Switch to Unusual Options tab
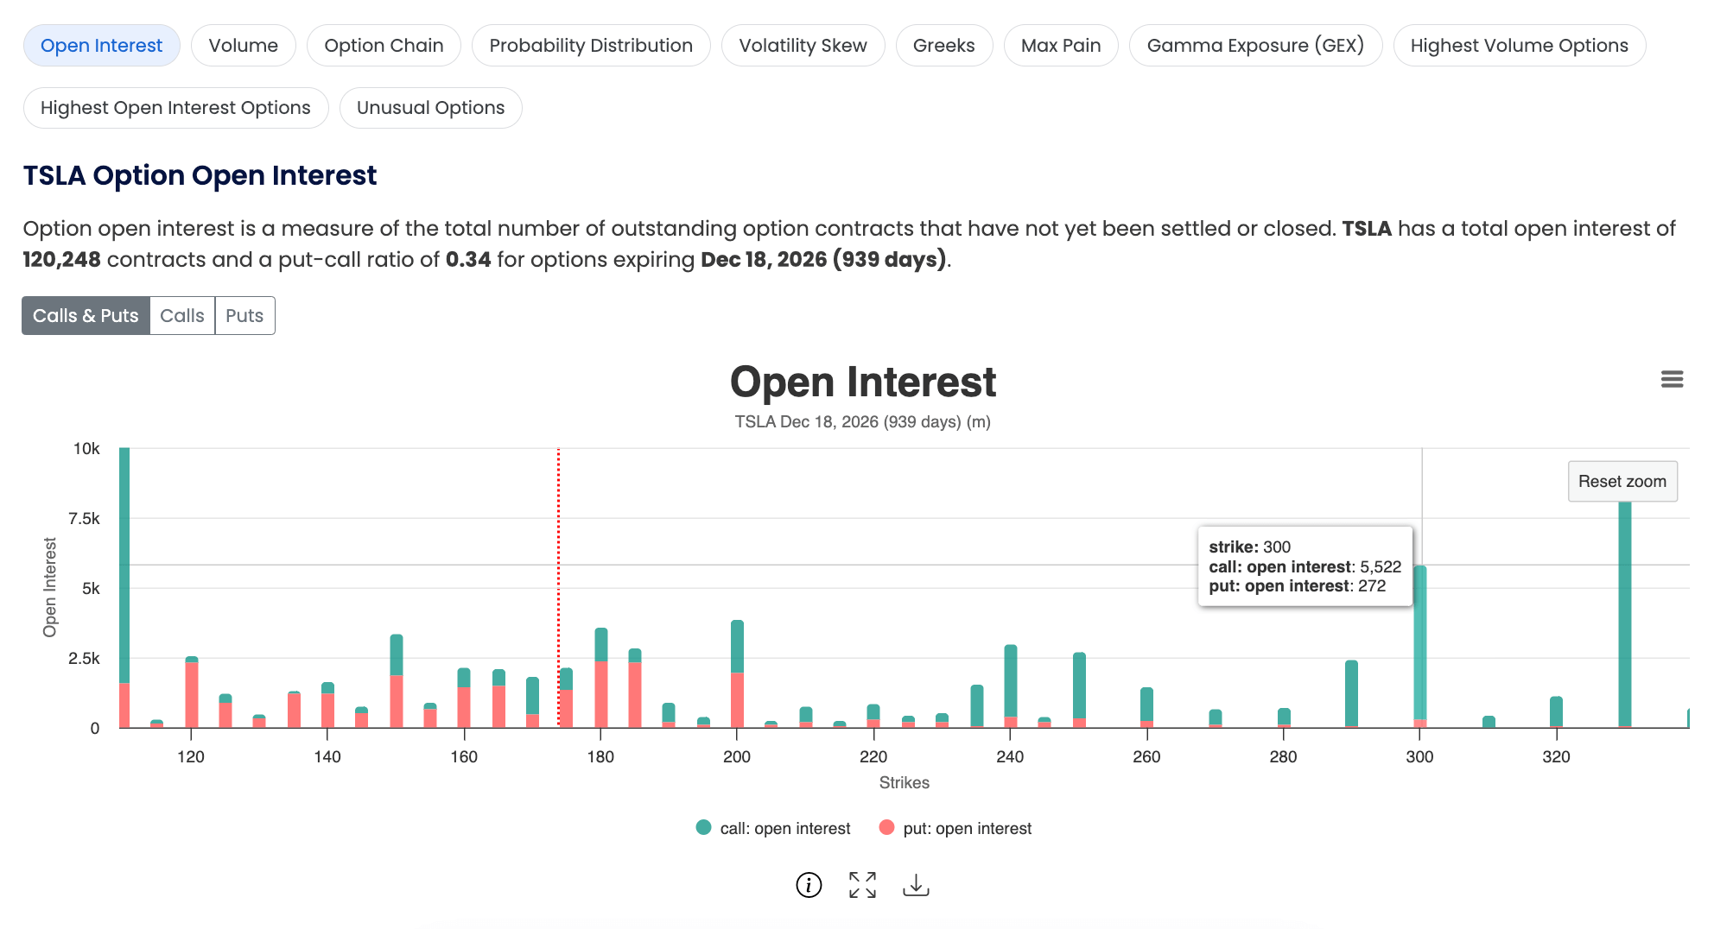This screenshot has width=1714, height=929. coord(430,108)
